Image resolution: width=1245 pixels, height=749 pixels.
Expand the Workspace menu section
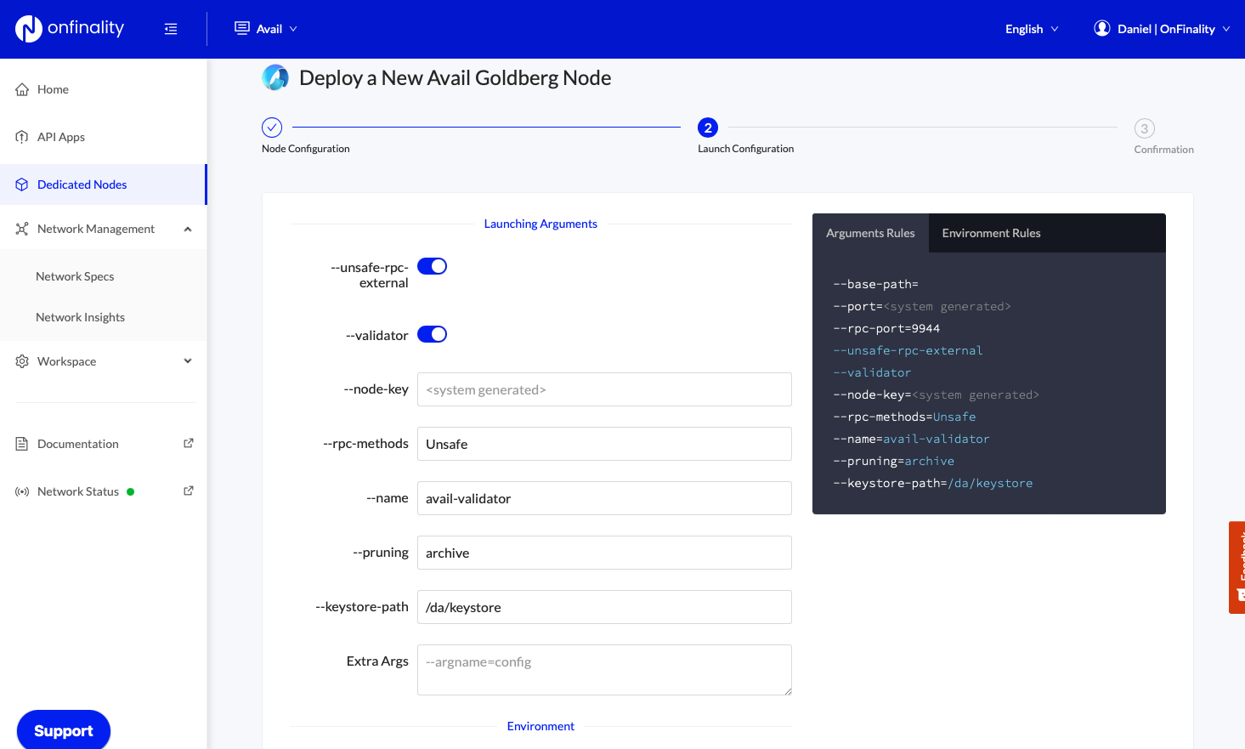[188, 361]
